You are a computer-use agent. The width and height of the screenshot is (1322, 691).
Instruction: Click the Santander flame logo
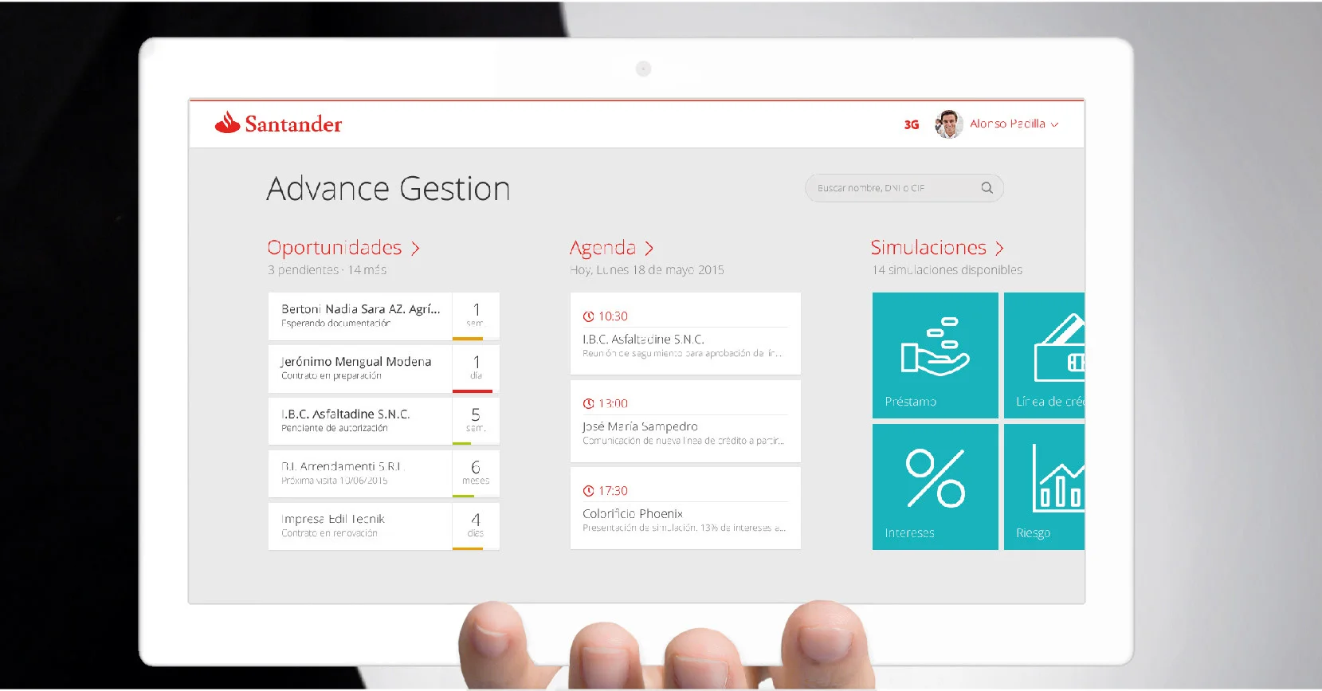[227, 122]
